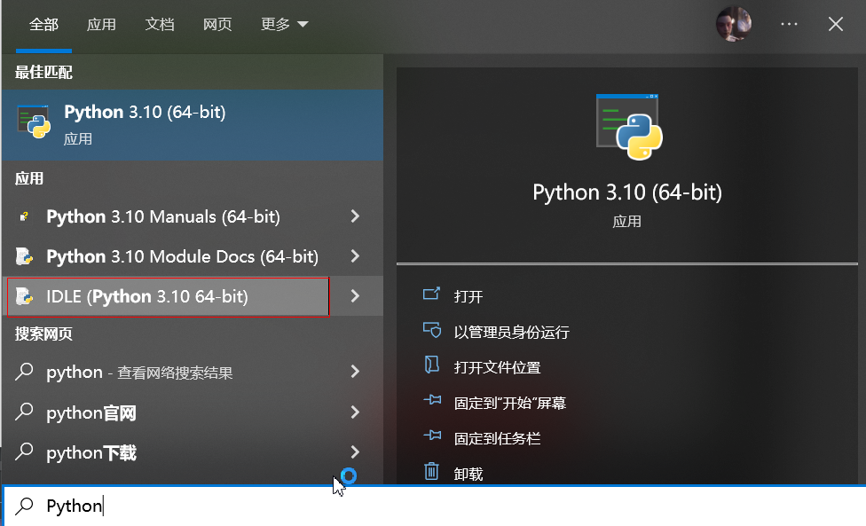The image size is (866, 526).
Task: Click the search input field containing Python
Action: 435,506
